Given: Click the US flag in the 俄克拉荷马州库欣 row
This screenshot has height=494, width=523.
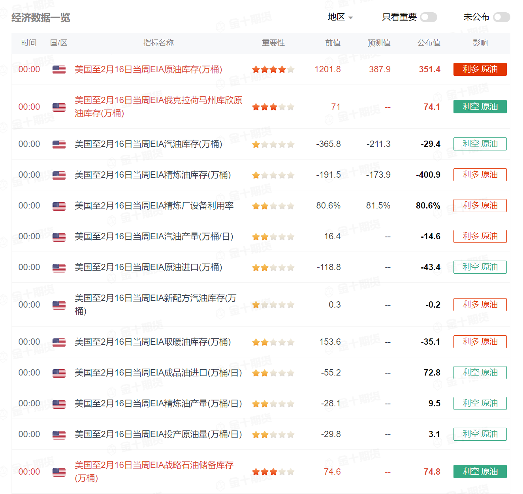Looking at the screenshot, I should [59, 107].
